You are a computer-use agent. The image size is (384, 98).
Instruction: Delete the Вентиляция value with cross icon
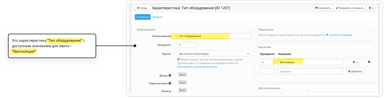tap(369, 62)
